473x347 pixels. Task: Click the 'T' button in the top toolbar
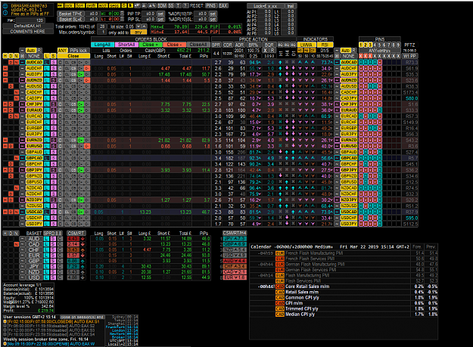point(179,6)
